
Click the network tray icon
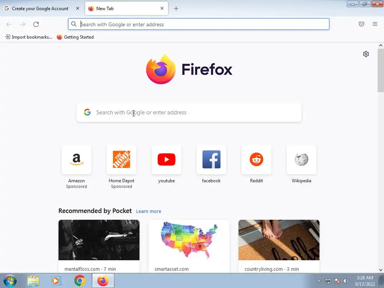click(328, 281)
